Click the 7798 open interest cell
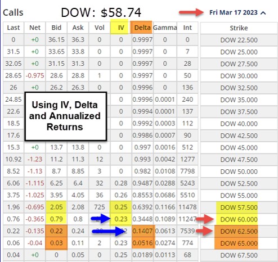Screen dimensions: 278x262 point(187,171)
